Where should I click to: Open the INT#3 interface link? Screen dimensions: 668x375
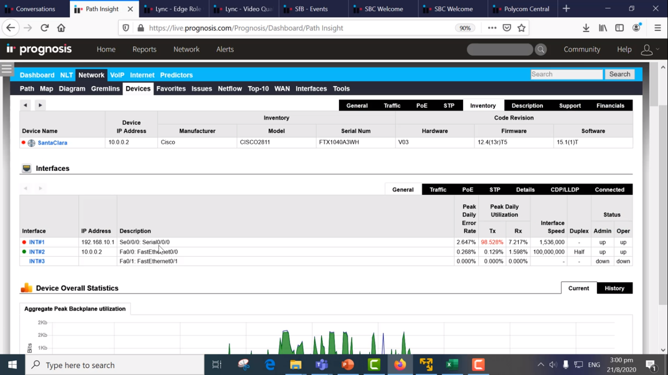37,261
